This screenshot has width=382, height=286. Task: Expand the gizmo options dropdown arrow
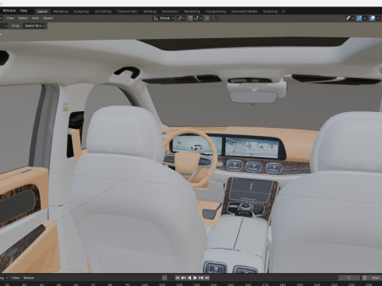pyautogui.click(x=365, y=18)
